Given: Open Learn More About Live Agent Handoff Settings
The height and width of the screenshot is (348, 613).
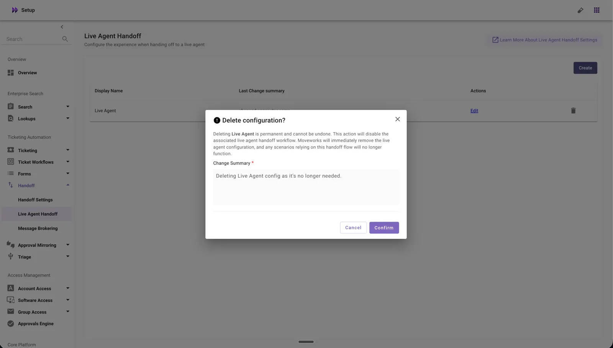Looking at the screenshot, I should click(x=544, y=40).
